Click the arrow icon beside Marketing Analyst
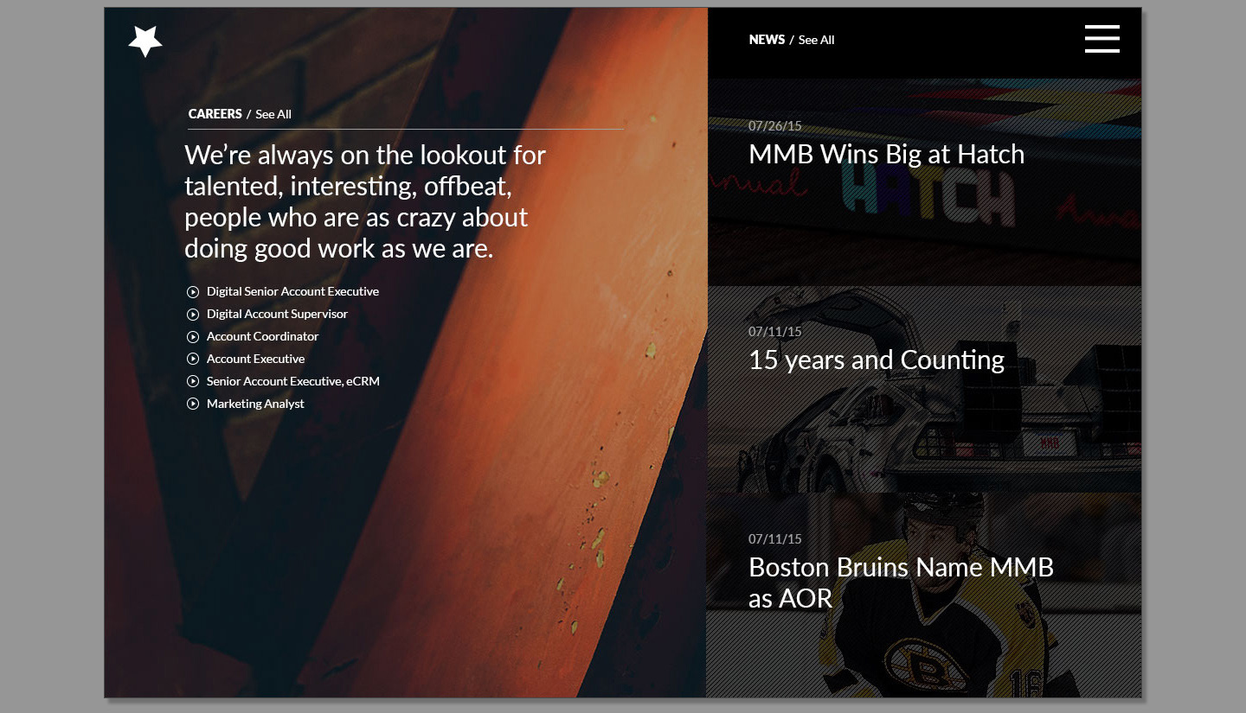The height and width of the screenshot is (713, 1246). pos(193,404)
